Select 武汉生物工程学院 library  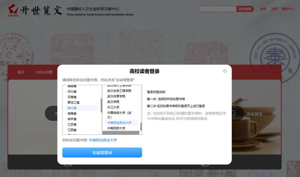119,91
